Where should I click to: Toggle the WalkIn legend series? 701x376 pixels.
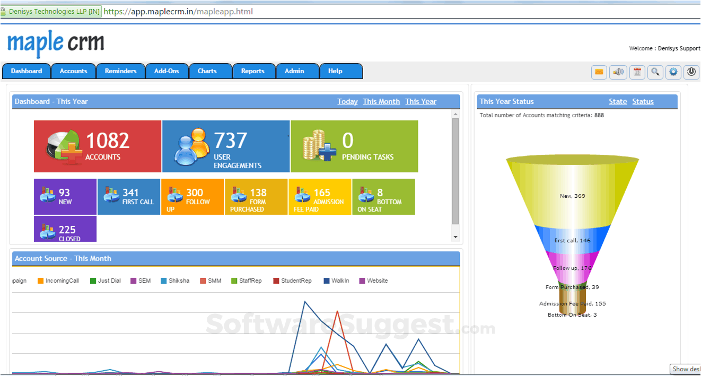pos(336,281)
